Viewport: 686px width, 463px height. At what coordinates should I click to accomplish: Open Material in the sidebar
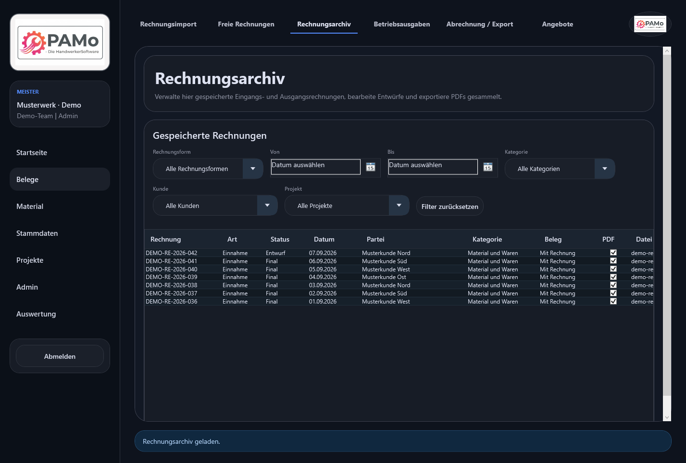coord(60,207)
